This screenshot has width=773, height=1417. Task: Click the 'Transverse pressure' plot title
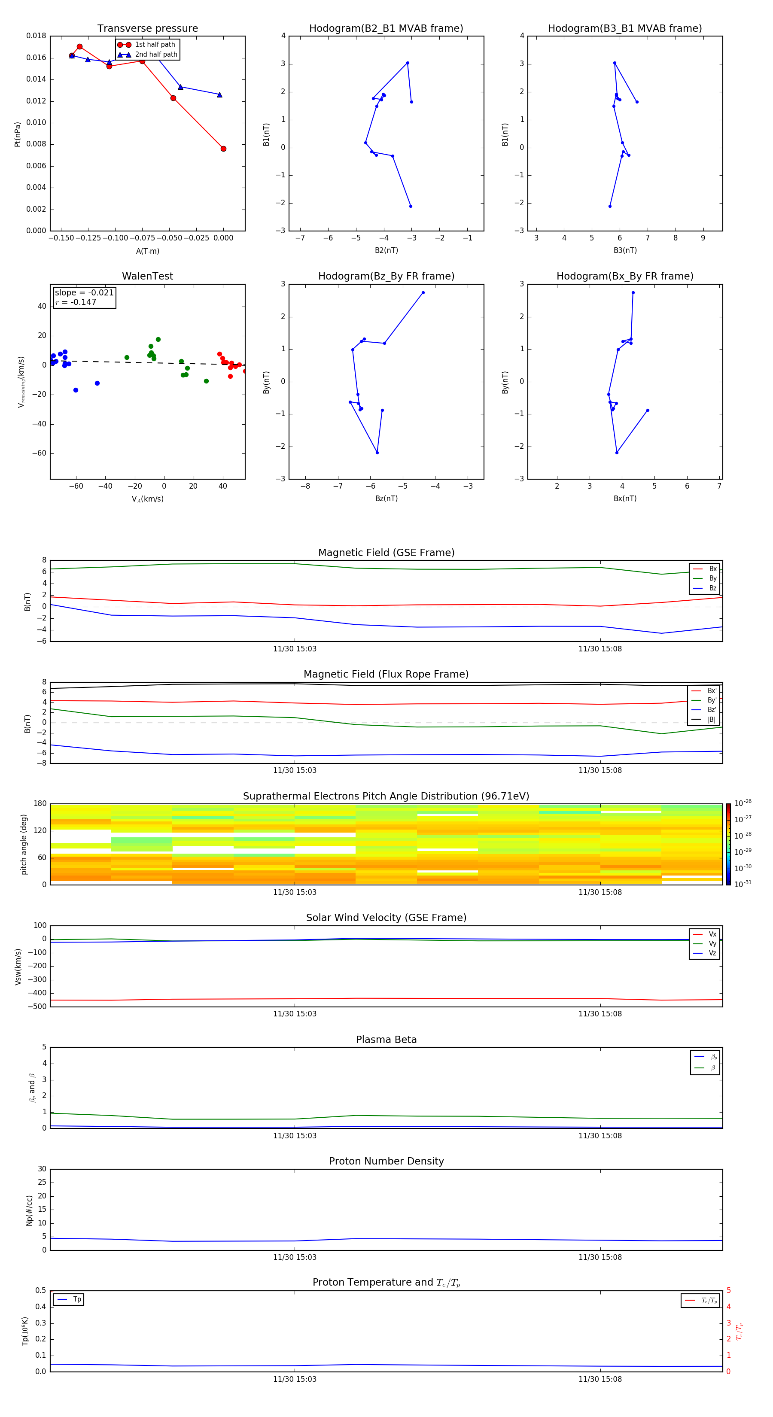point(147,29)
